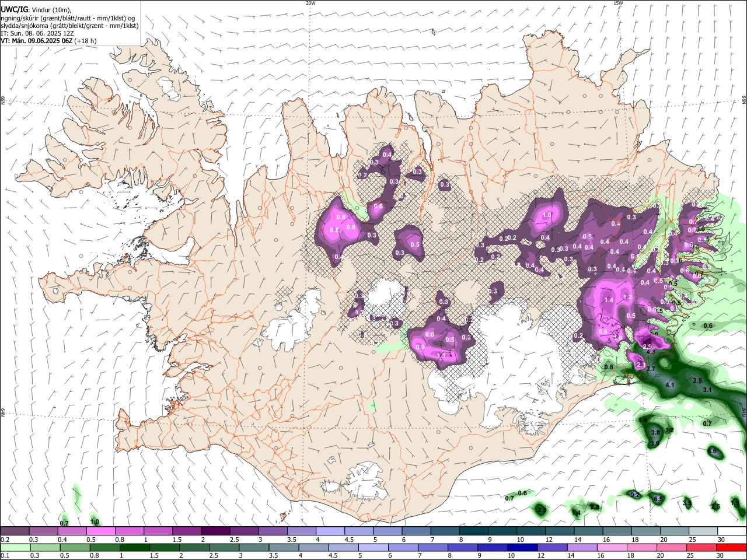The height and width of the screenshot is (560, 747).
Task: Click the '20W' longitude label
Action: [310, 3]
